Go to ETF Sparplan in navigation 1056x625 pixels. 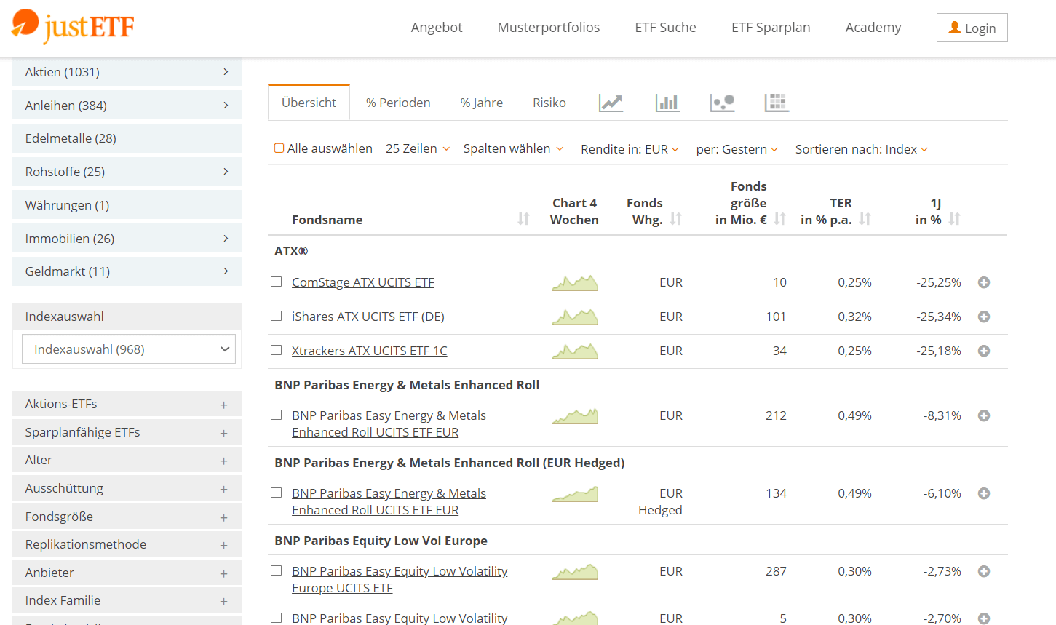[x=771, y=28]
